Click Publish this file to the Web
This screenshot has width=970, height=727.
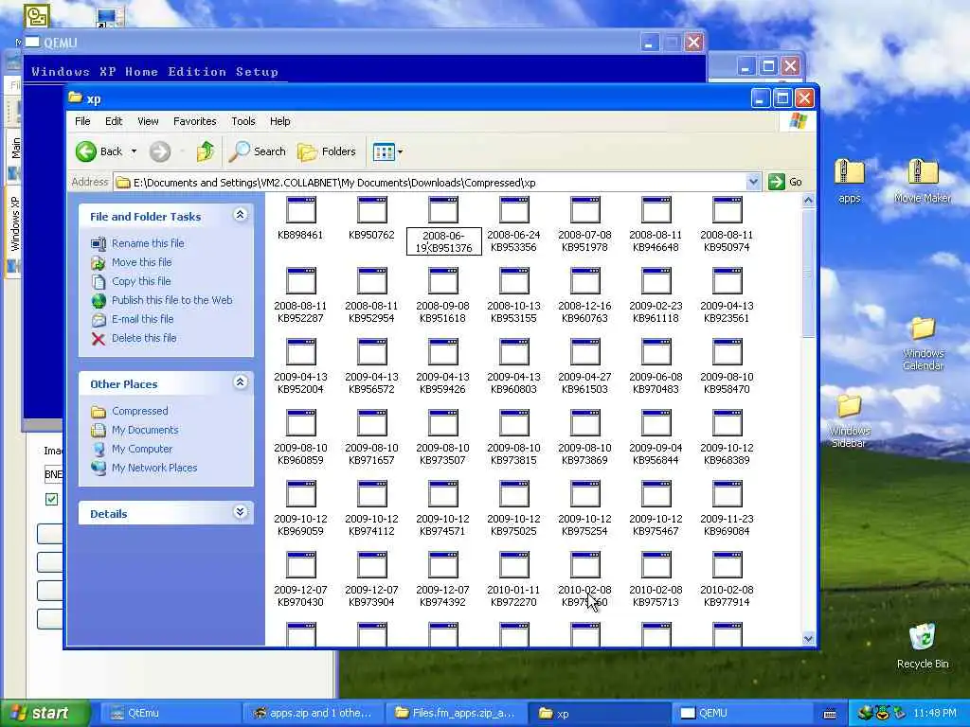(x=172, y=300)
